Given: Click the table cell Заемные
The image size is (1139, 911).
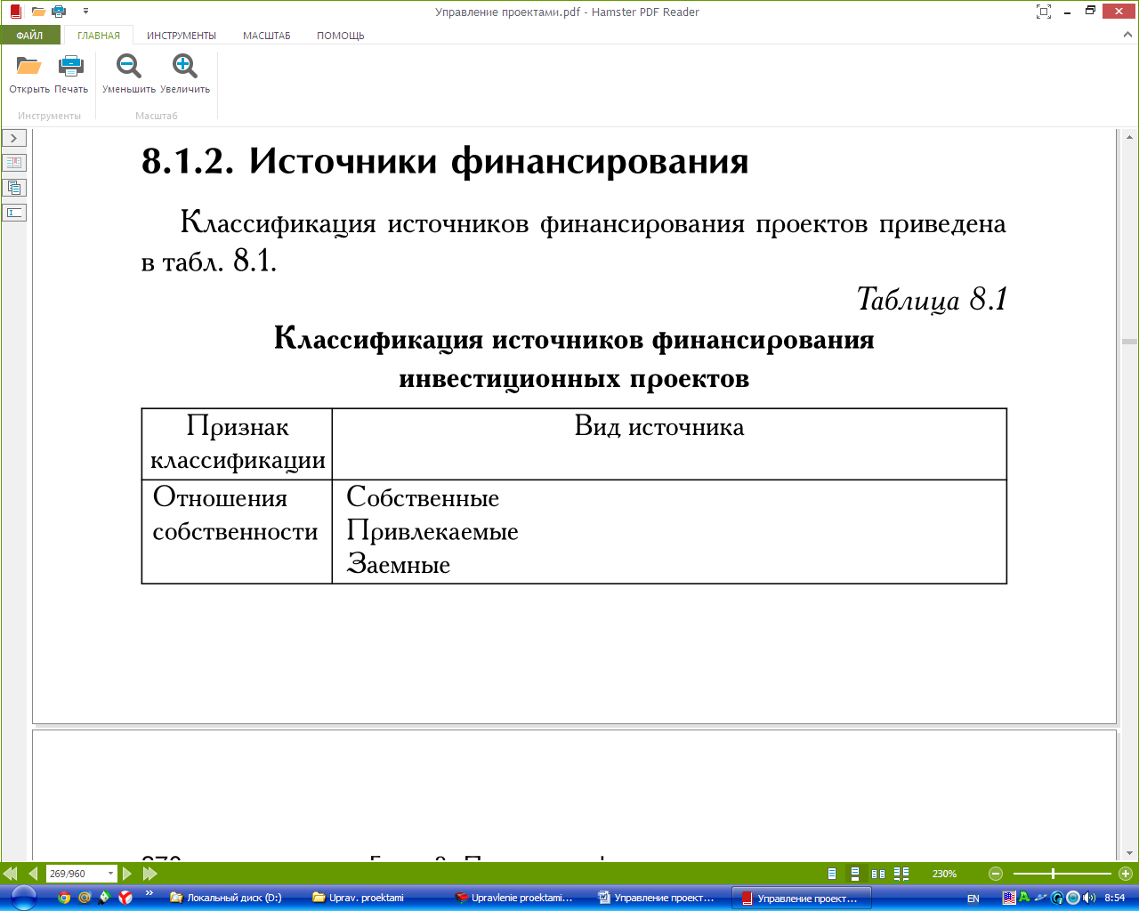Looking at the screenshot, I should 399,564.
